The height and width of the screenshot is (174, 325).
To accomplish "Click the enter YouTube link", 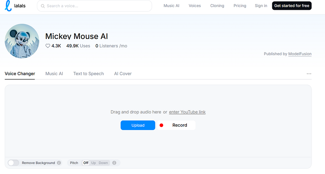I will pos(187,112).
